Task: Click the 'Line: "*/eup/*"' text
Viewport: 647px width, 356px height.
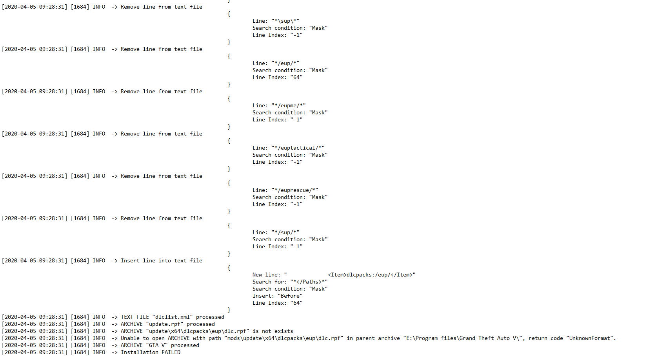Action: pyautogui.click(x=276, y=63)
